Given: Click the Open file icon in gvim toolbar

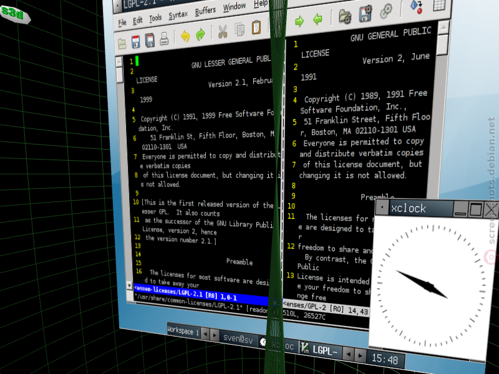Looking at the screenshot, I should [x=122, y=44].
